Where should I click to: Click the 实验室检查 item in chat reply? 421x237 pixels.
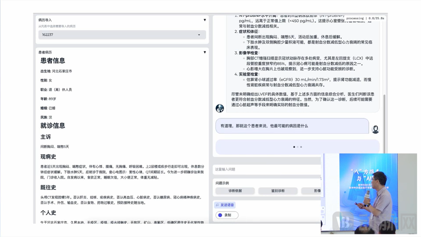(249, 74)
